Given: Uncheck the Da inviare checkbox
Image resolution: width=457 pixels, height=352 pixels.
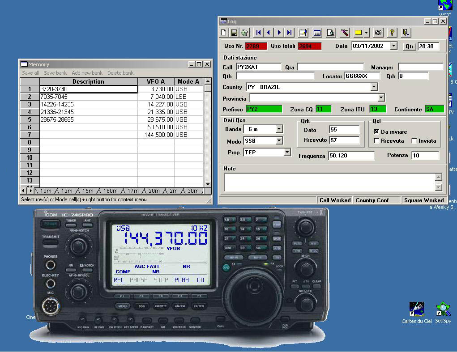Looking at the screenshot, I should point(376,132).
